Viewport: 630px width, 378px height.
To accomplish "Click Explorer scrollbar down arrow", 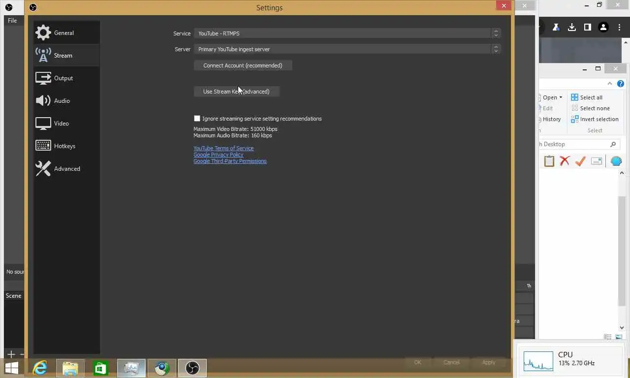I will [622, 327].
